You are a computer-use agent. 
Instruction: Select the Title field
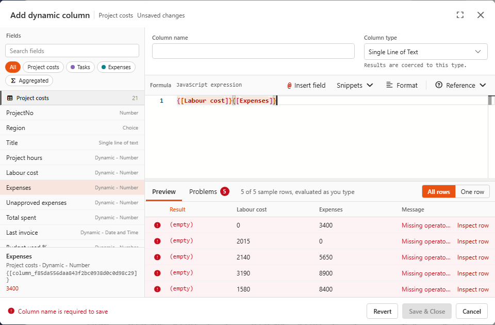click(72, 143)
